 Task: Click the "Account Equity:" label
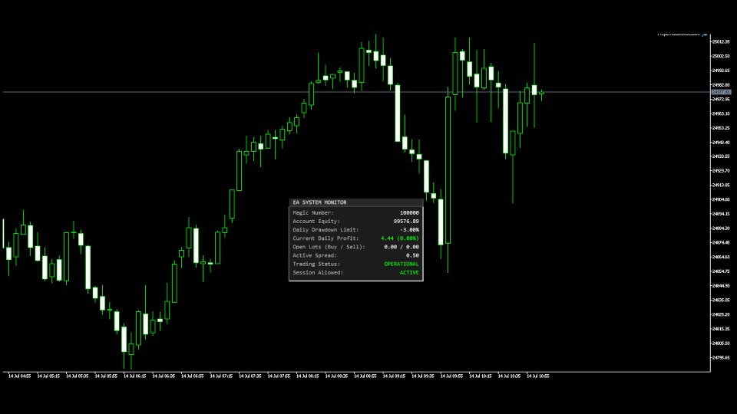(x=316, y=221)
